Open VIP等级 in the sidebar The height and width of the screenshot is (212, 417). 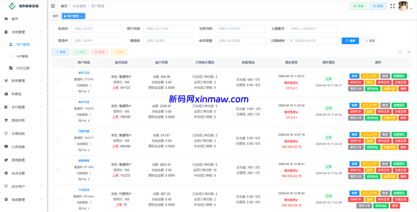coord(22,56)
